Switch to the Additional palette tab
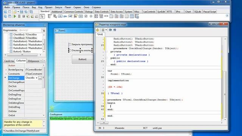Screen dimensions: 242x136 point(57,12)
